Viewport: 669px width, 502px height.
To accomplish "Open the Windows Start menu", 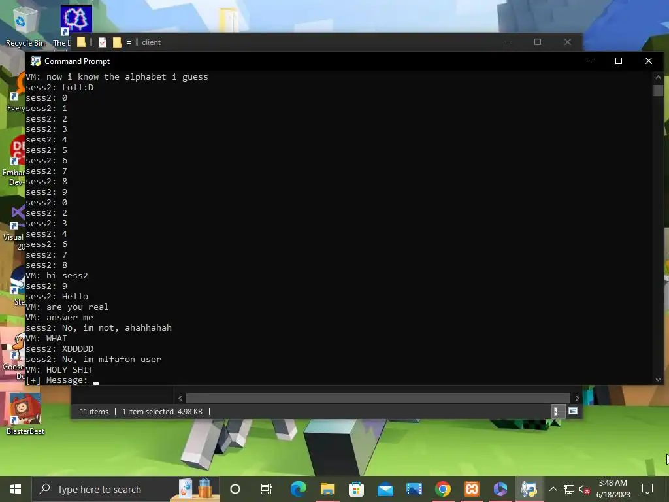I will 16,489.
